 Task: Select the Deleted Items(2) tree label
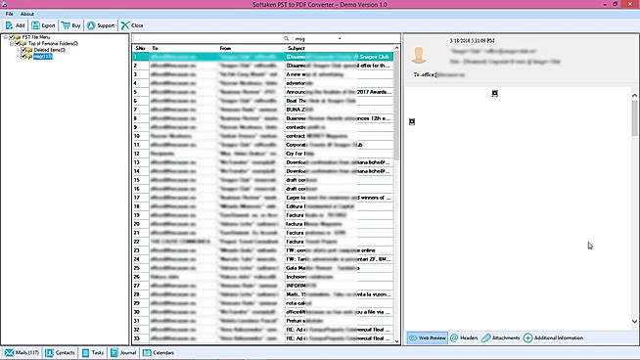pos(49,50)
